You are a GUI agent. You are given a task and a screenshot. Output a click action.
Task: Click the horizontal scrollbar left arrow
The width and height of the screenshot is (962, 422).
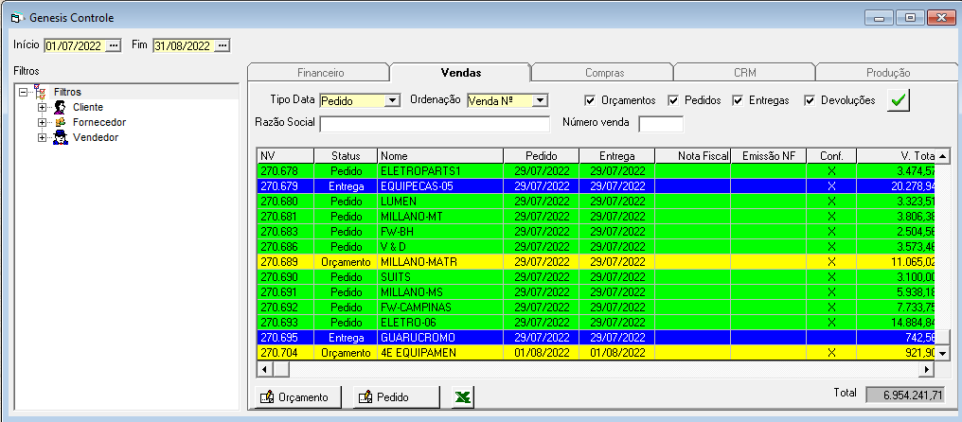pos(264,369)
